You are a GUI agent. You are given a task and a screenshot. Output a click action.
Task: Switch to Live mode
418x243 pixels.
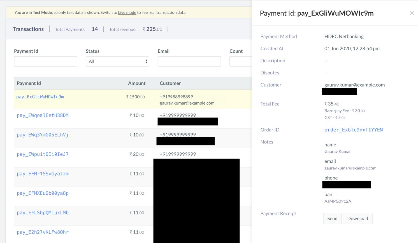click(x=127, y=12)
